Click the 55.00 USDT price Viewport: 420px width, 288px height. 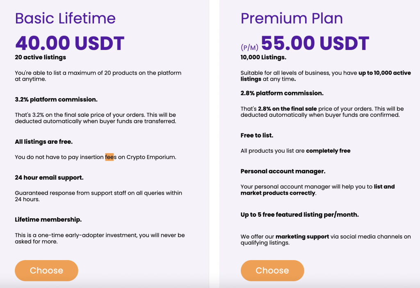tap(315, 43)
